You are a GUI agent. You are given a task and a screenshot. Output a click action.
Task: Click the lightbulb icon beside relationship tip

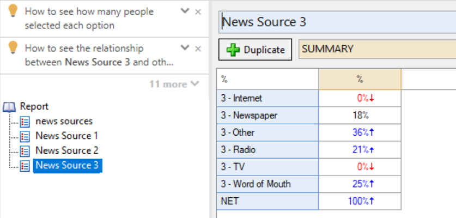click(x=13, y=49)
